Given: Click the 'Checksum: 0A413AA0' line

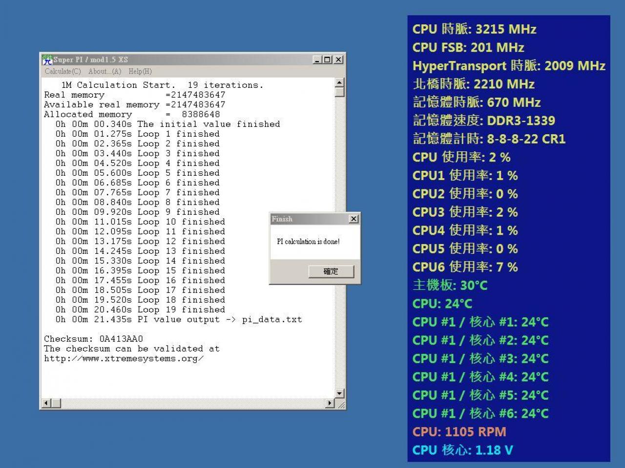Looking at the screenshot, I should pyautogui.click(x=94, y=339).
